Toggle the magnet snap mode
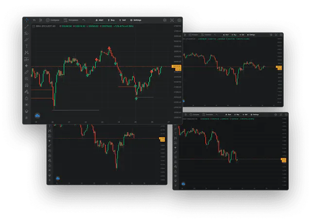 [x=26, y=85]
